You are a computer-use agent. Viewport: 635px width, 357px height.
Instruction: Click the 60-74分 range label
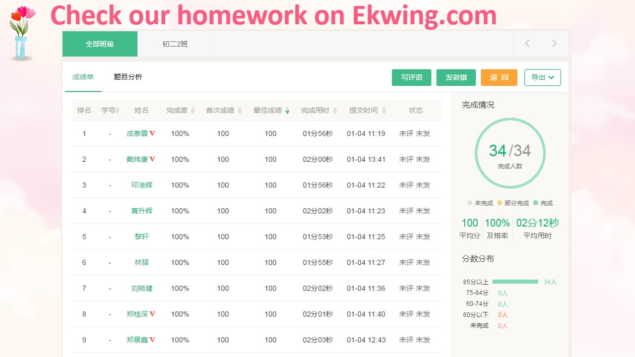[x=477, y=303]
